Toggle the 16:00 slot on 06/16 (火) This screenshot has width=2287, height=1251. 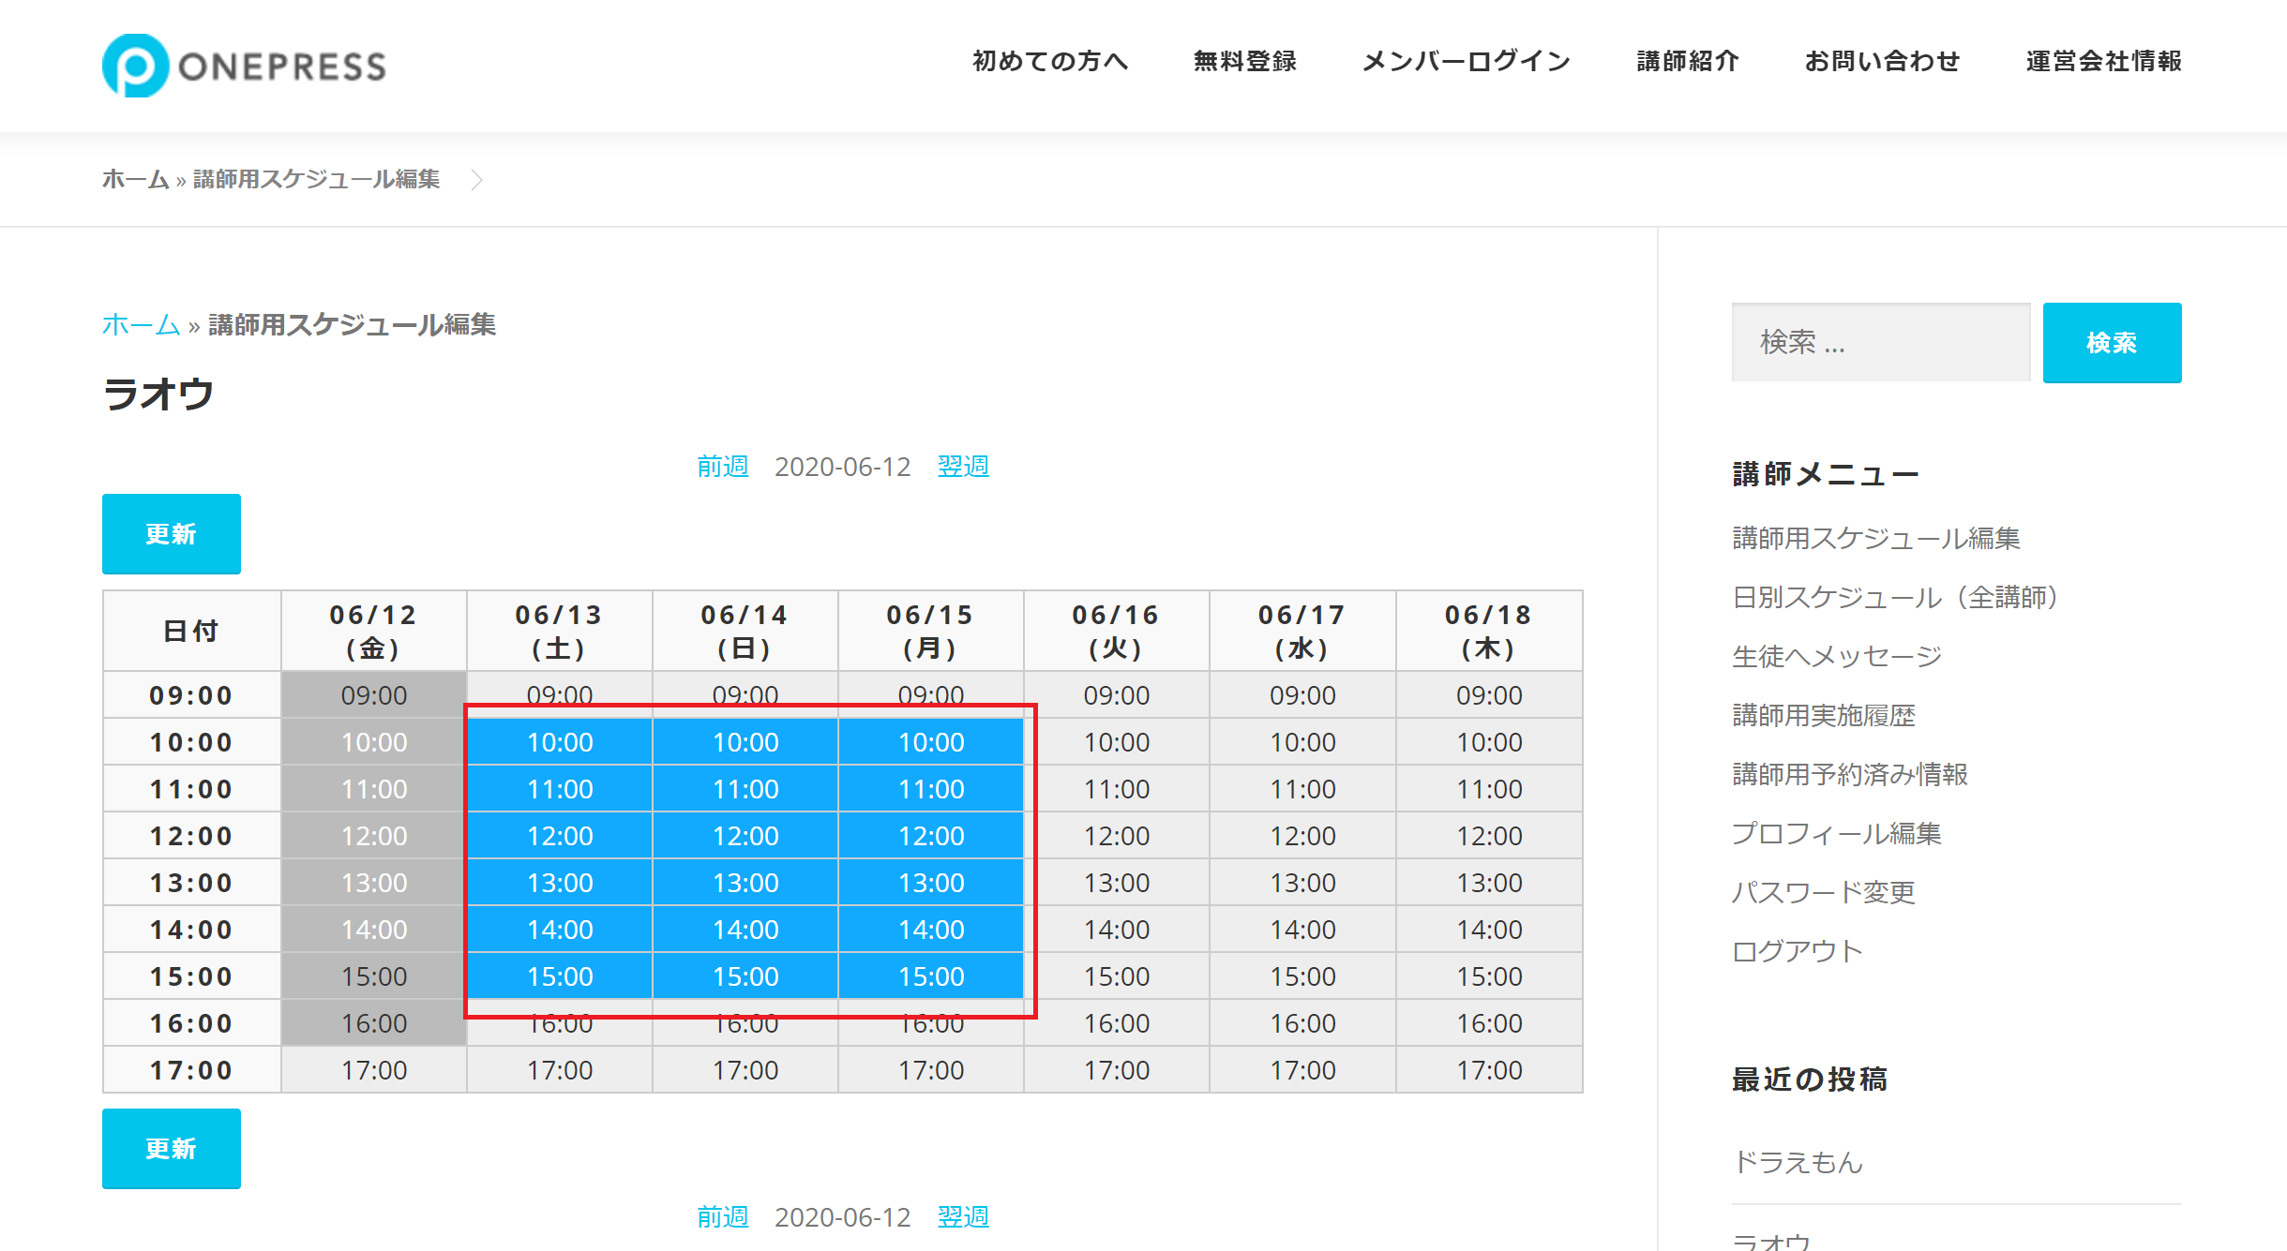click(x=1117, y=1023)
